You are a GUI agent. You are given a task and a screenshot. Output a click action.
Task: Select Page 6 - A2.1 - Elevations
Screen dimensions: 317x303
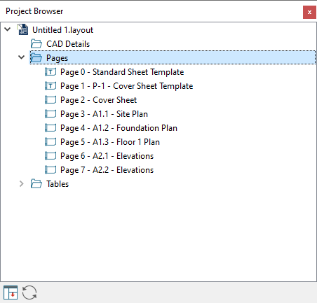point(107,156)
